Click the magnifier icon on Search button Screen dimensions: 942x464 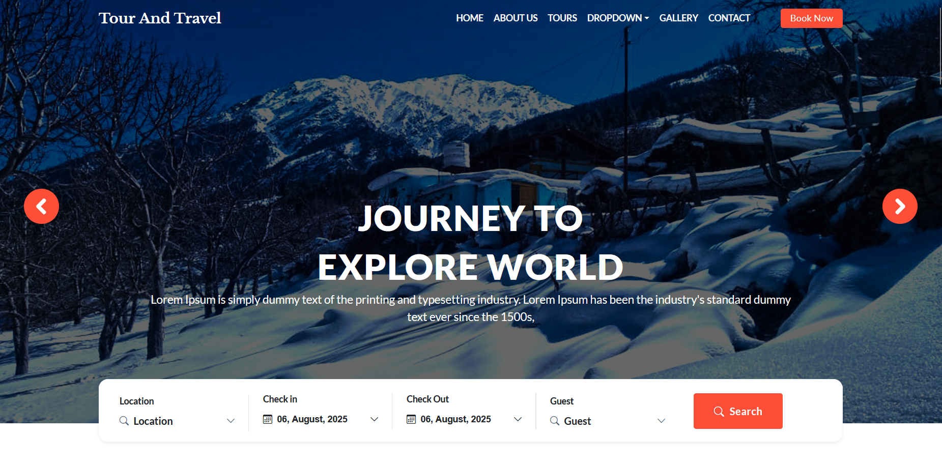(719, 411)
